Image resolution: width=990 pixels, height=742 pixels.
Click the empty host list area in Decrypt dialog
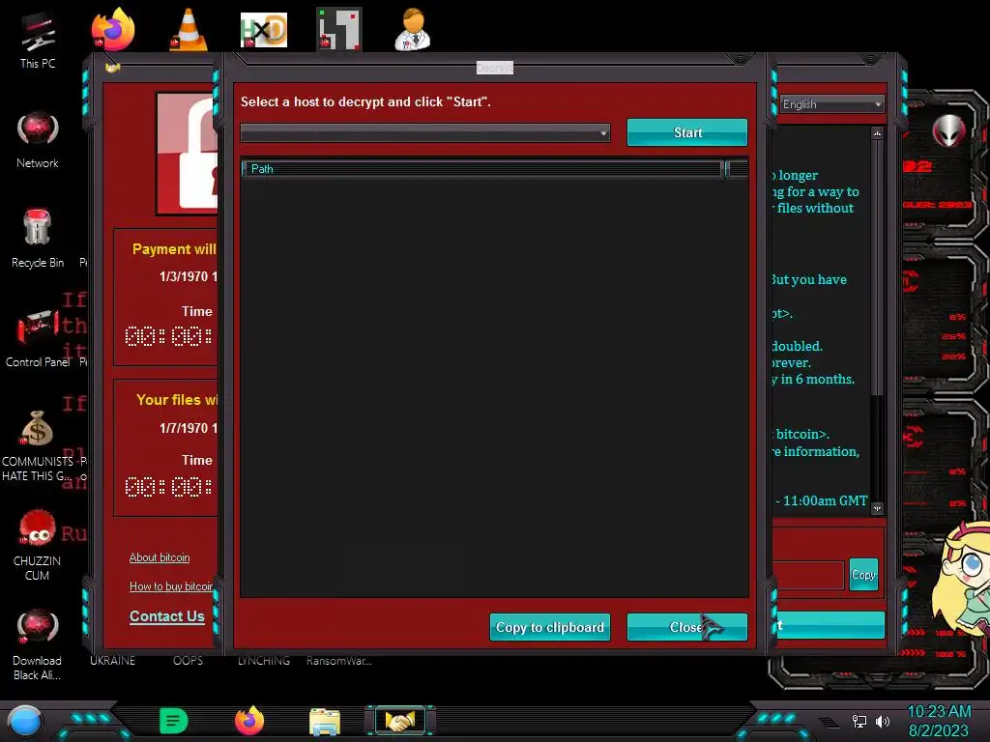[494, 386]
